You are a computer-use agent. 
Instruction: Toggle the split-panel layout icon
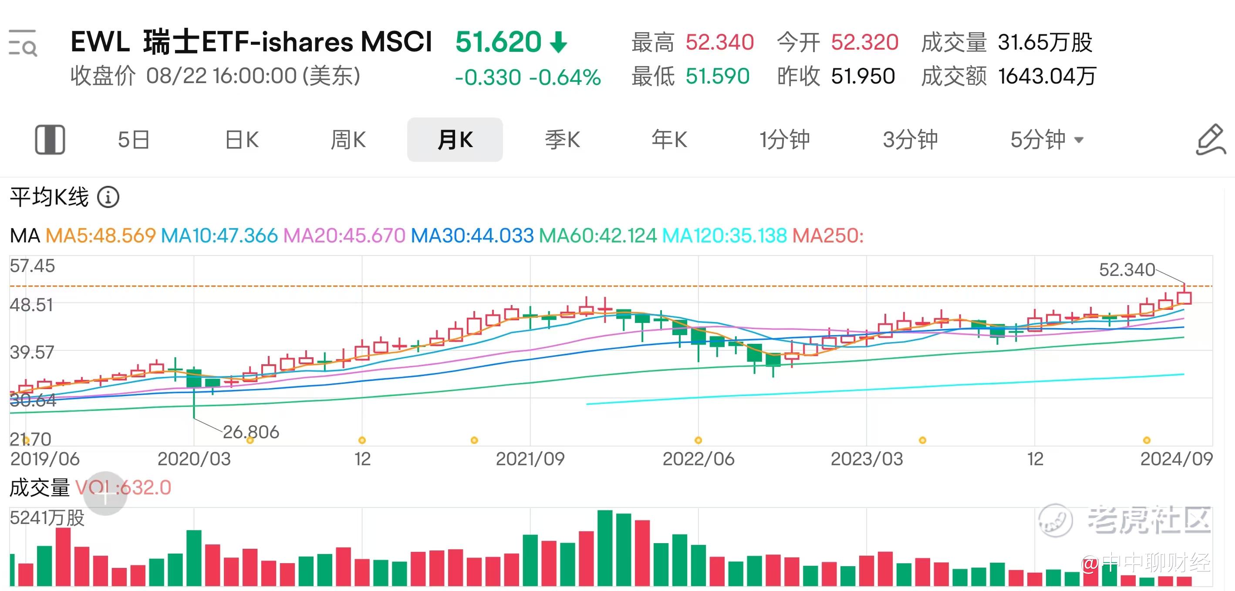[x=50, y=140]
